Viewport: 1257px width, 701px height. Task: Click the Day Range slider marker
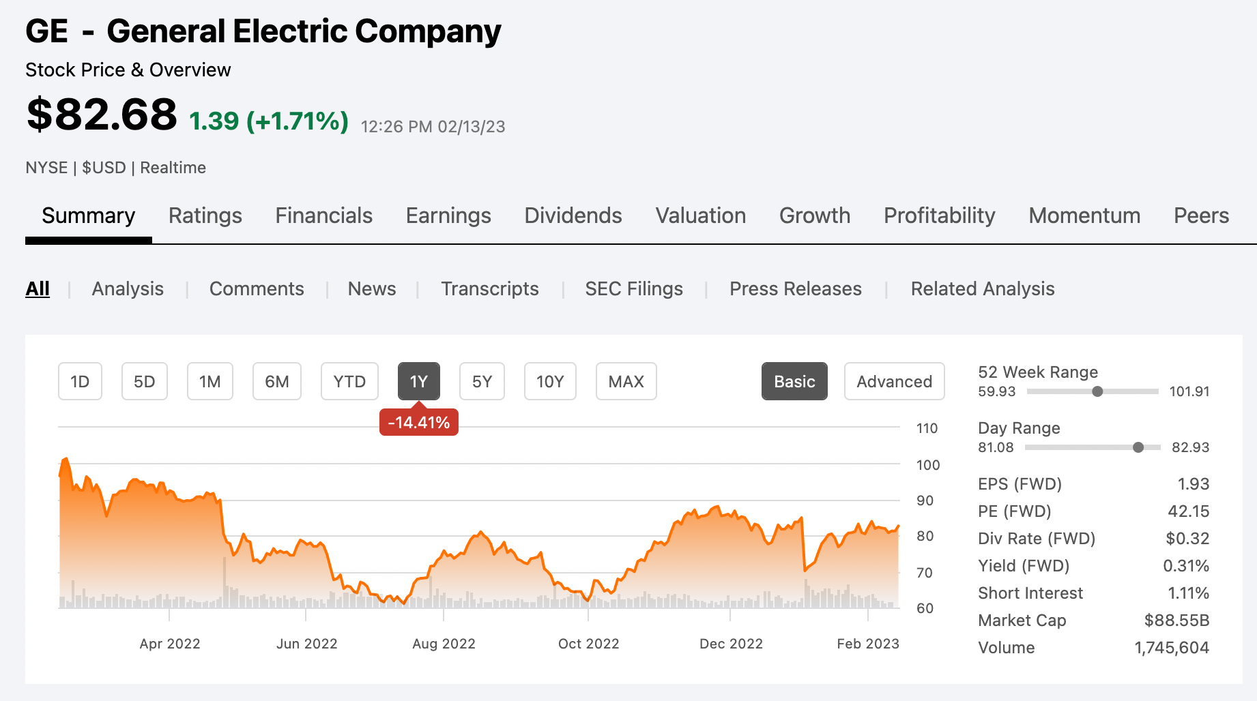[1138, 447]
